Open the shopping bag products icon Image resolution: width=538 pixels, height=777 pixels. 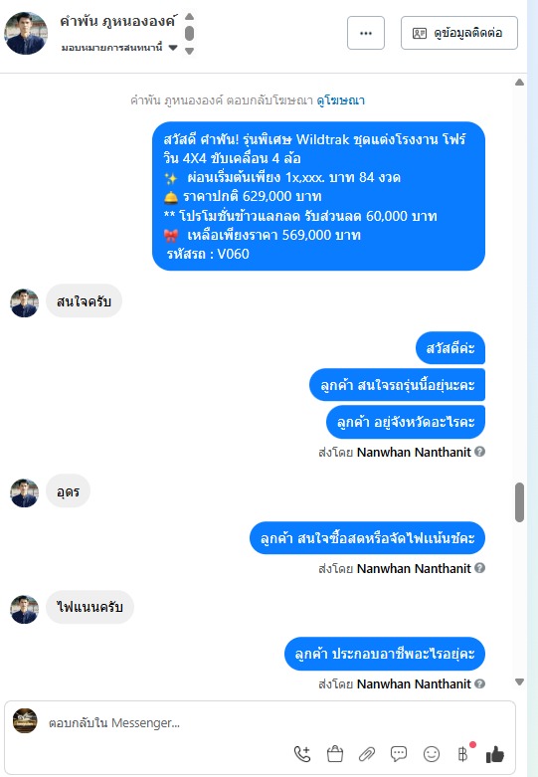(335, 754)
